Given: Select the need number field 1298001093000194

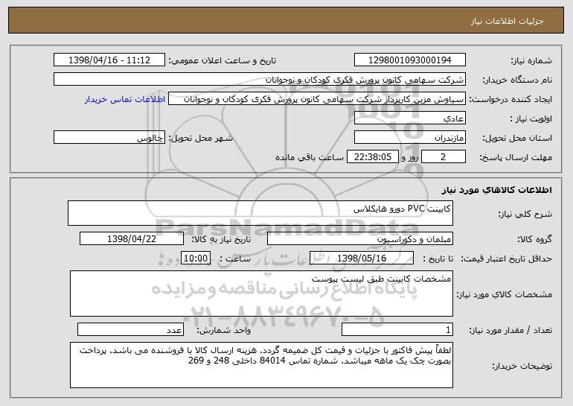Looking at the screenshot, I should [409, 60].
